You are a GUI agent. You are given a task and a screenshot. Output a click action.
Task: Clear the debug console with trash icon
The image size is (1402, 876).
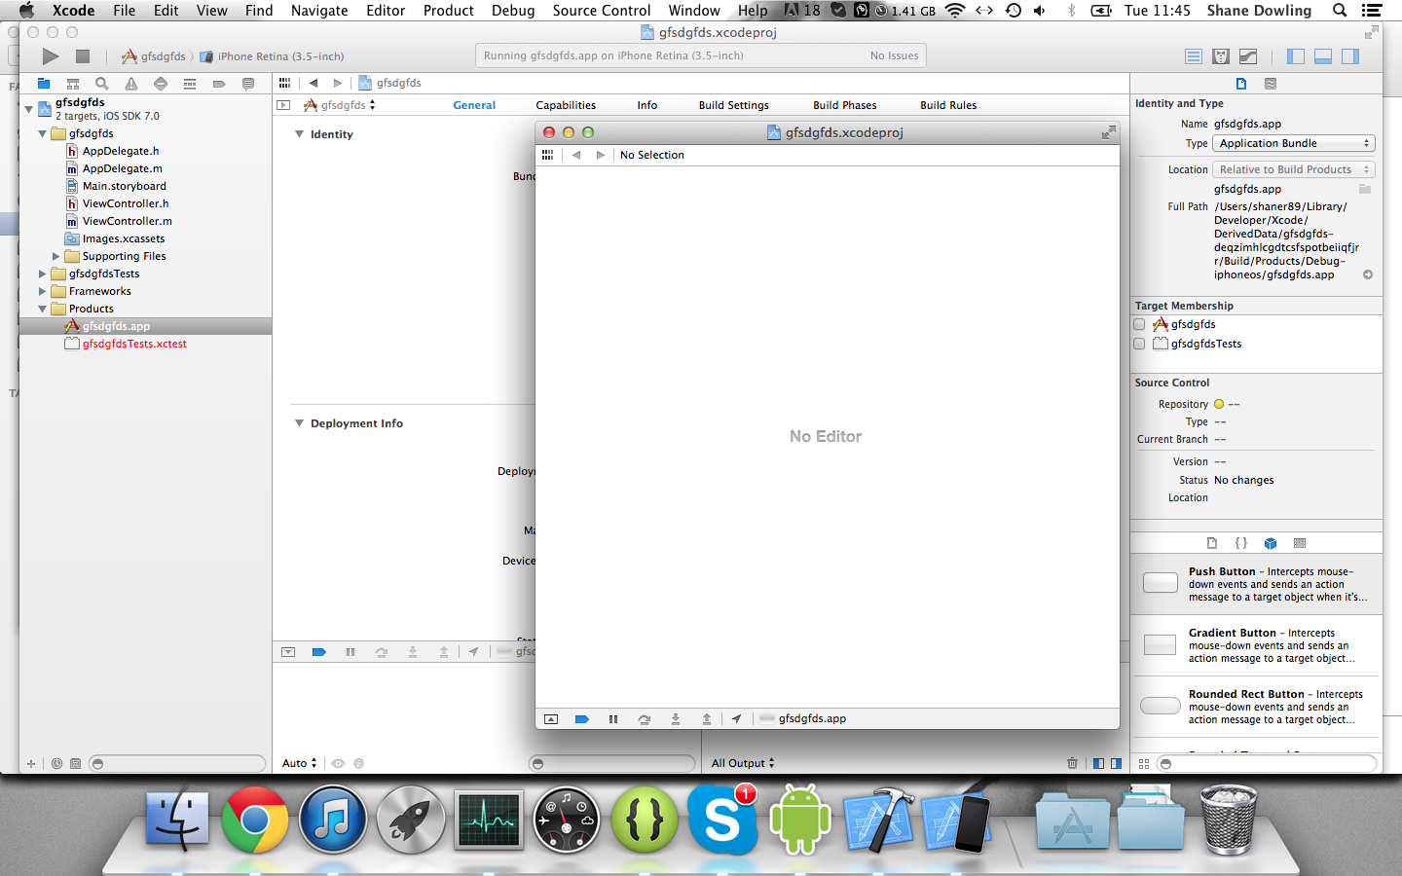(1073, 763)
